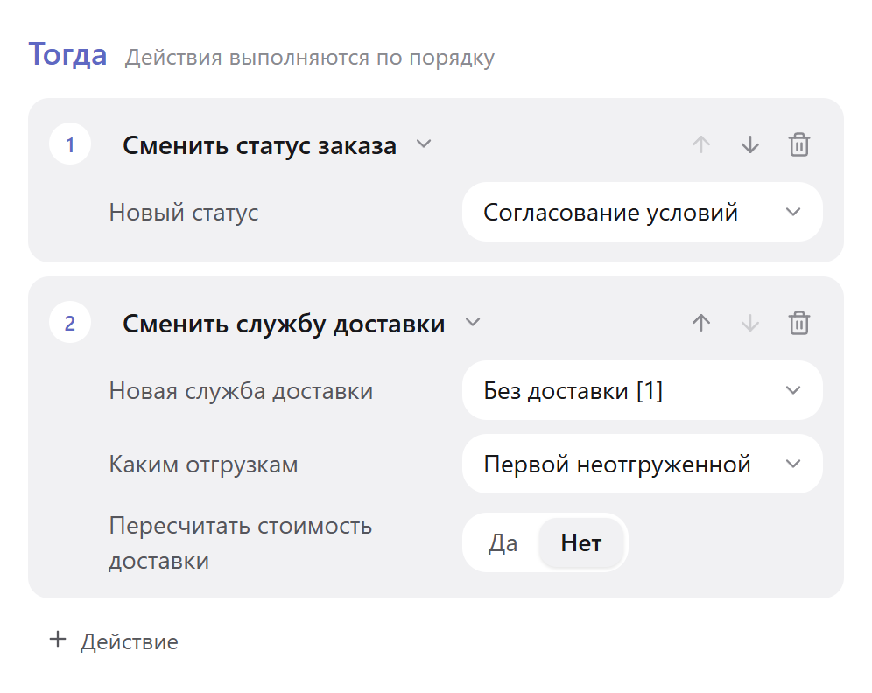Image resolution: width=872 pixels, height=693 pixels.
Task: Click step number 1 badge
Action: pyautogui.click(x=70, y=144)
